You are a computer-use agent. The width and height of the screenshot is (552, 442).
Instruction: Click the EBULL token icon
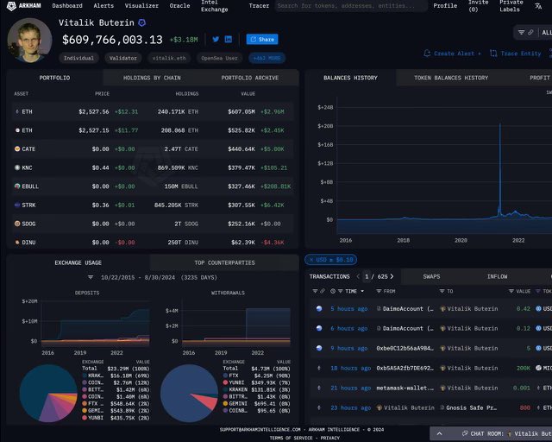click(17, 186)
